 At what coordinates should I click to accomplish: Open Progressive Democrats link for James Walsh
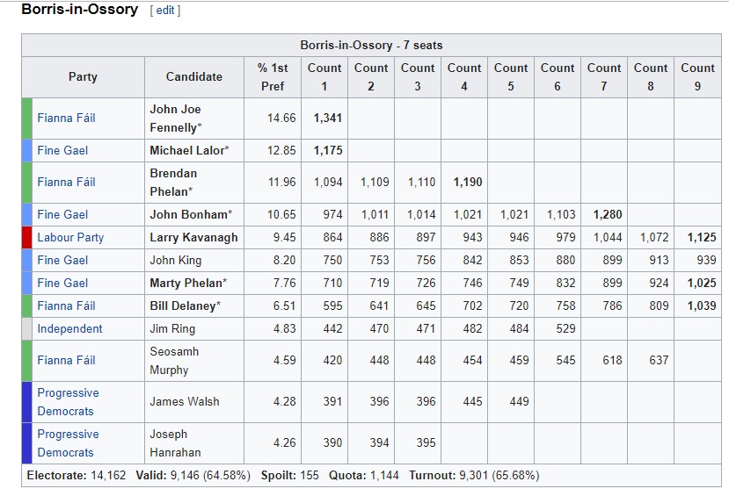(x=68, y=402)
